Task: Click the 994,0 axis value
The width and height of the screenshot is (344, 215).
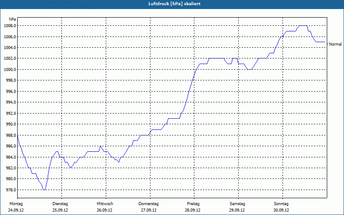Action: coord(11,102)
